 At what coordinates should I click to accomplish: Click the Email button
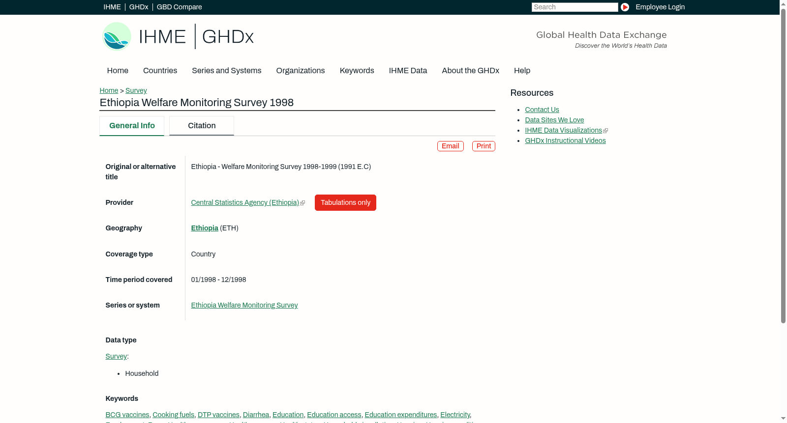[x=451, y=146]
